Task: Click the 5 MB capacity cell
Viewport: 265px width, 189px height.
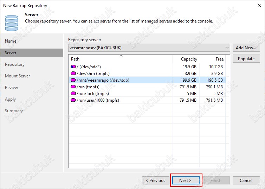Action: pyautogui.click(x=186, y=93)
